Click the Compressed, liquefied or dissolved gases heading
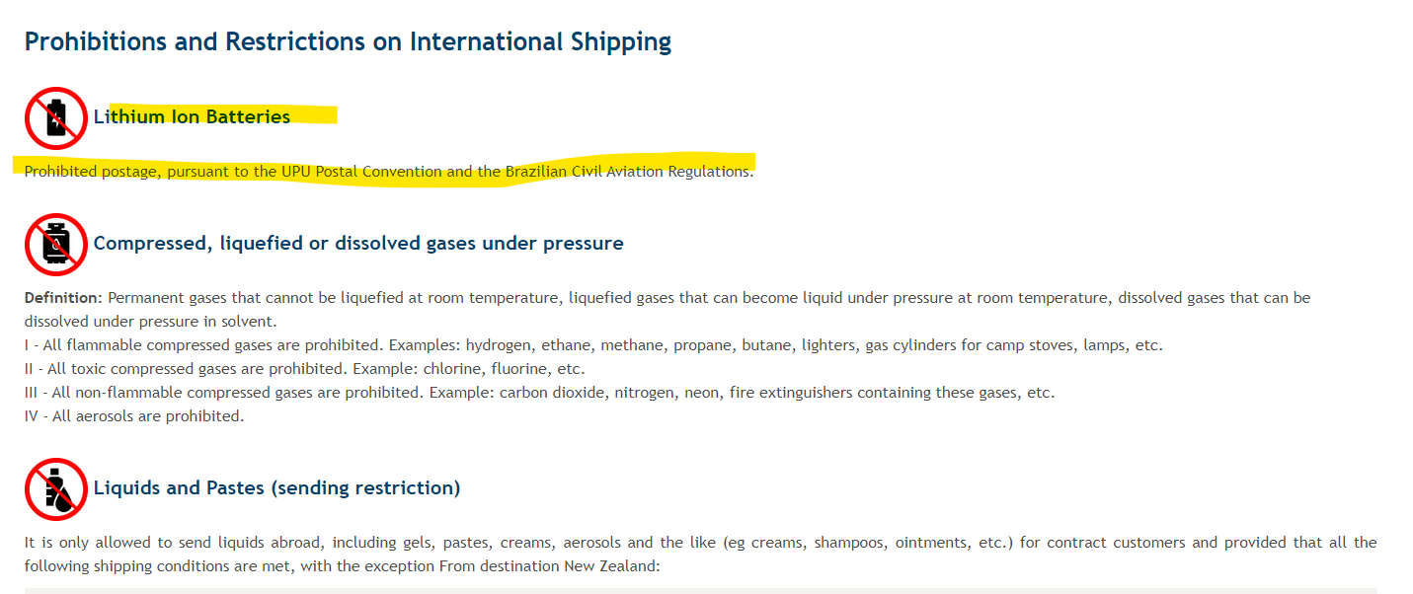This screenshot has width=1413, height=594. click(x=358, y=244)
